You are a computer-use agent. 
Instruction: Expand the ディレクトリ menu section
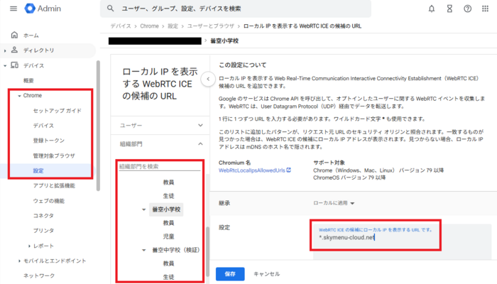point(6,50)
